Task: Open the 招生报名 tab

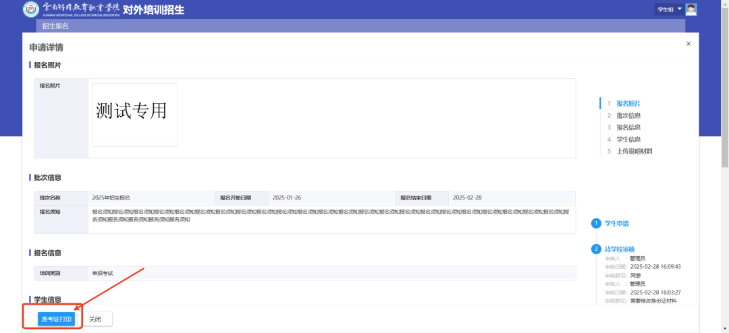Action: tap(55, 26)
